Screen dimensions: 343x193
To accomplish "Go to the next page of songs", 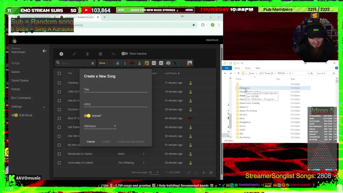I will coord(203,173).
